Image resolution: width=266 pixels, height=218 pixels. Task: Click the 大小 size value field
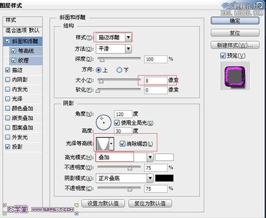156,81
